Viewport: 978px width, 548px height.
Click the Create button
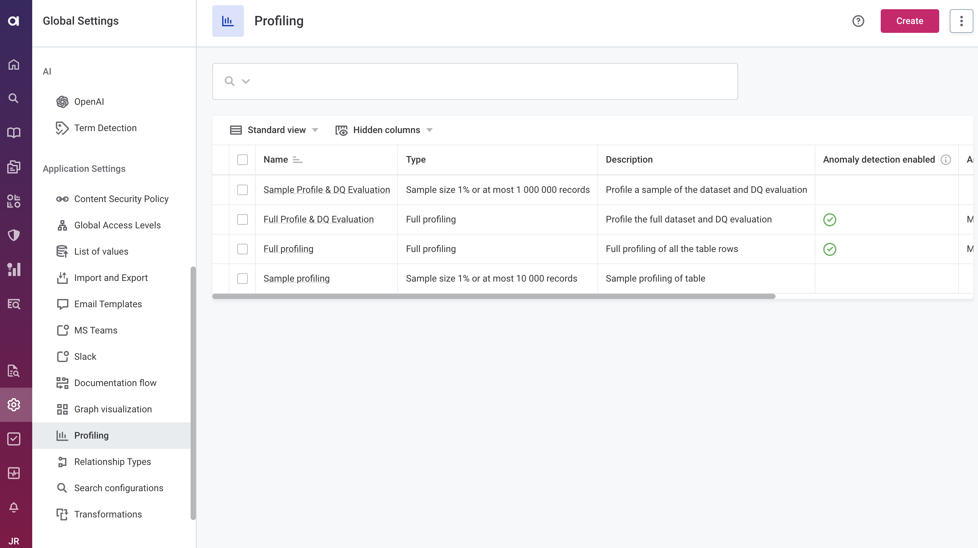point(910,21)
